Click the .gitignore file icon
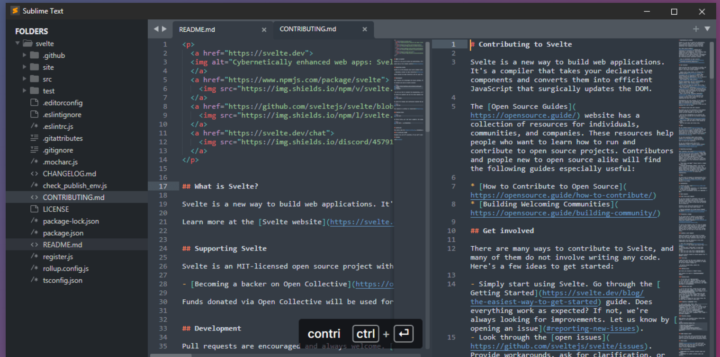 pos(34,150)
